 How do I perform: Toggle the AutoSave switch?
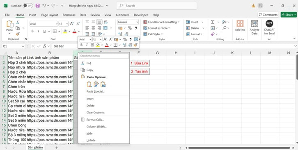click(x=28, y=6)
